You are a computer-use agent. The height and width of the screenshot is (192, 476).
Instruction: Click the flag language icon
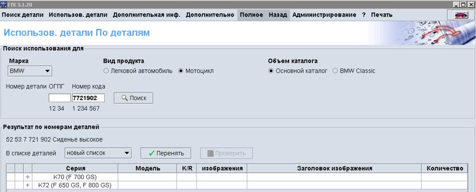[x=461, y=15]
